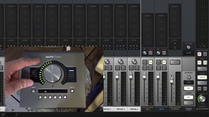Mute the AUX 2 channel
Image resolution: width=209 pixels, height=117 pixels.
(x=164, y=68)
